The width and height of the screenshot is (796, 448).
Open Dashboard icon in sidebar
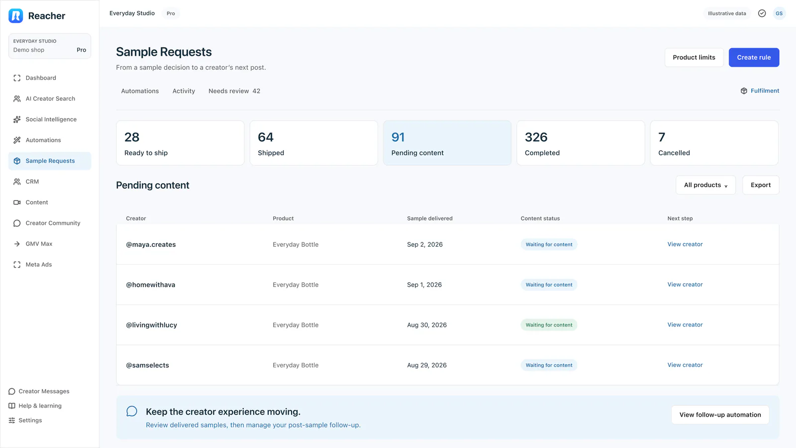pyautogui.click(x=17, y=78)
